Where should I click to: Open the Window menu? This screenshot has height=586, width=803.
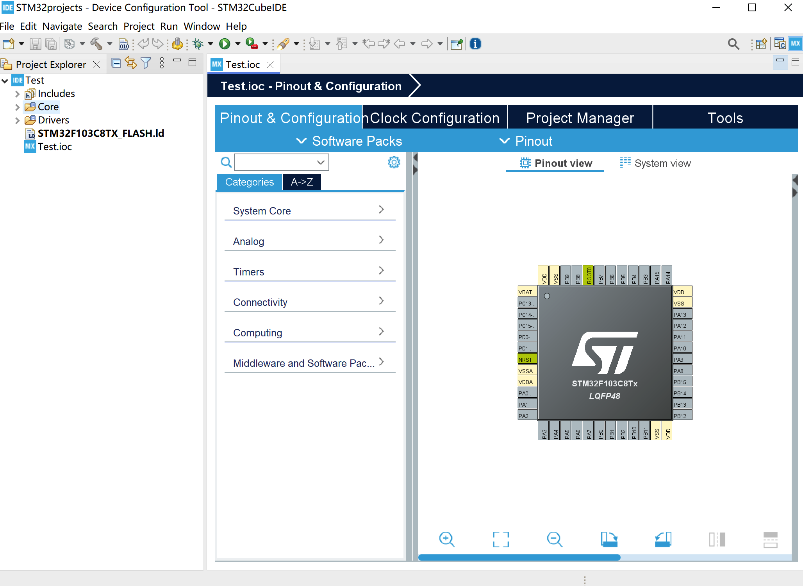pyautogui.click(x=202, y=26)
